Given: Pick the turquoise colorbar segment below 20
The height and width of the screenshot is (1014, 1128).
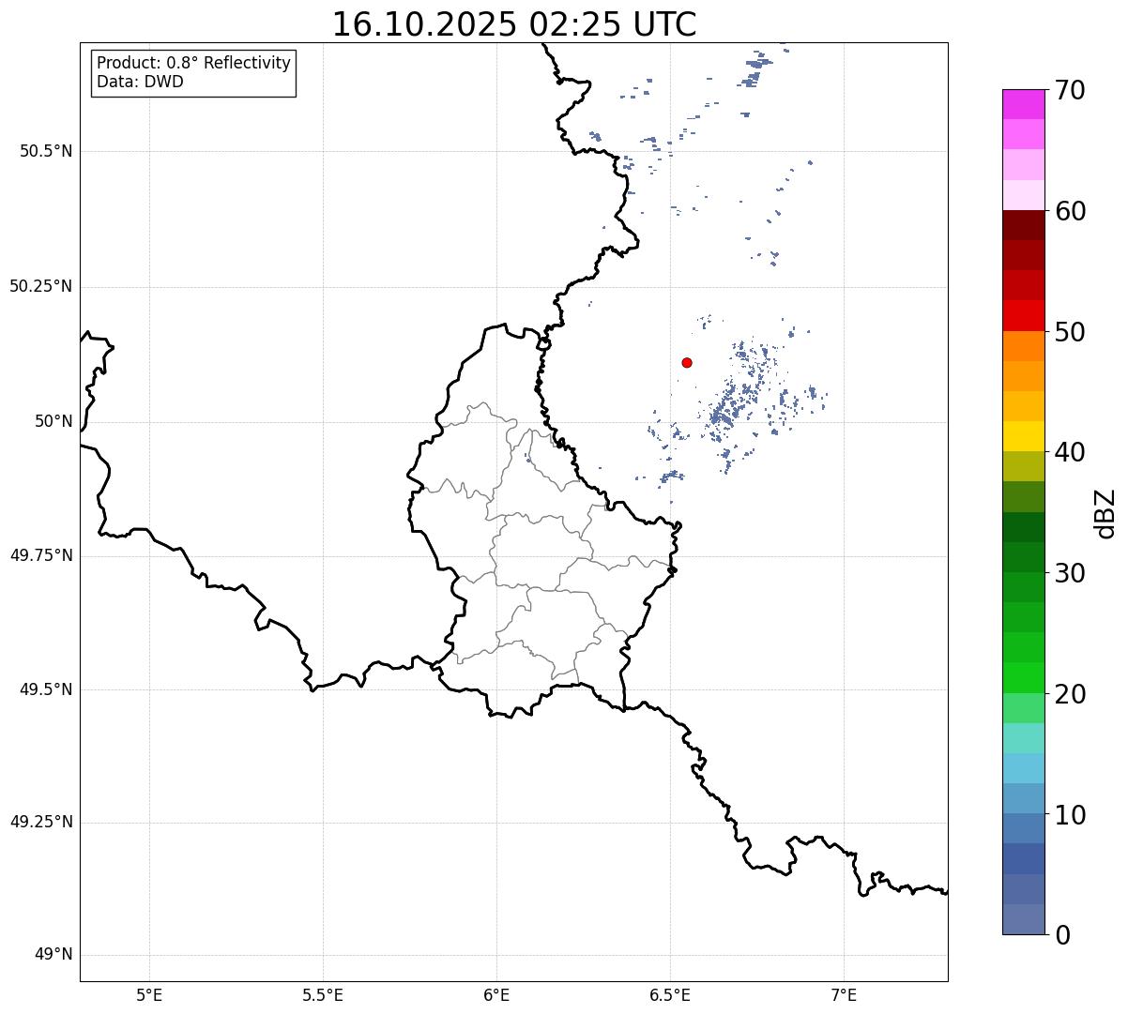Looking at the screenshot, I should click(1023, 738).
